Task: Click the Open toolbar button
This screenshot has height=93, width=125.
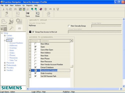Action: [18, 14]
